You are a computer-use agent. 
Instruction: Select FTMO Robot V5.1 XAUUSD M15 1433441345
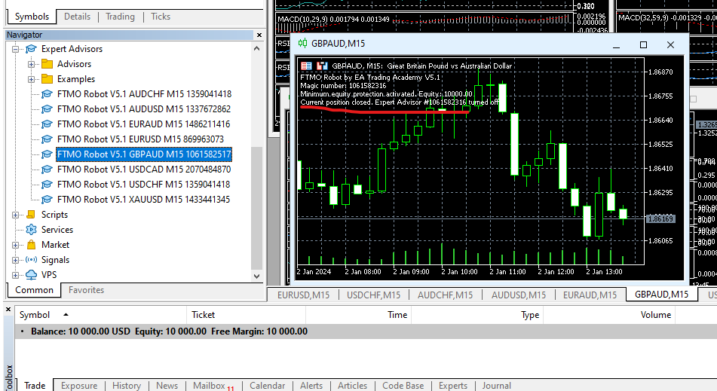click(143, 200)
